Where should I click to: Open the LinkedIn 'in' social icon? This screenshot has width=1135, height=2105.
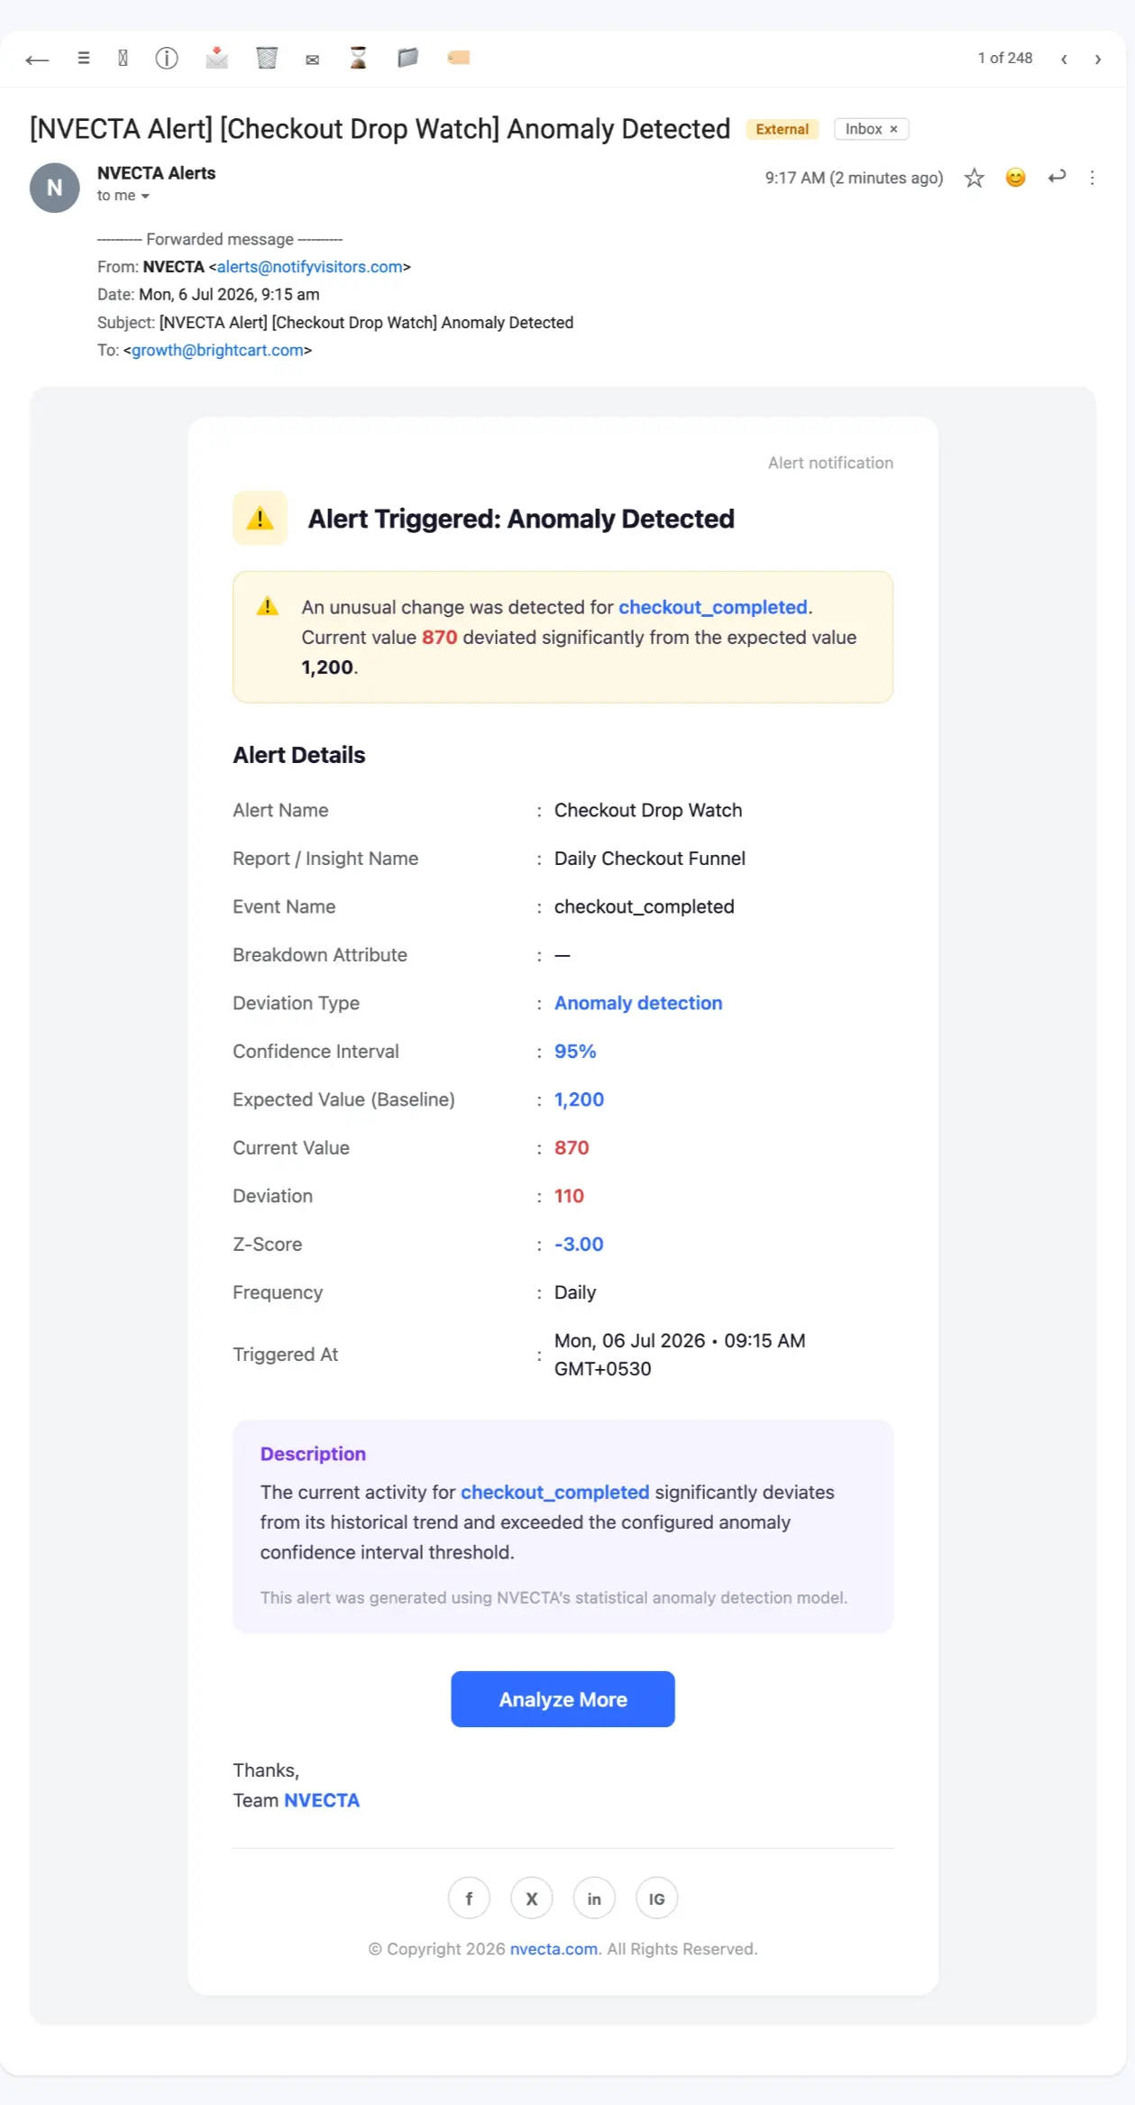coord(594,1898)
